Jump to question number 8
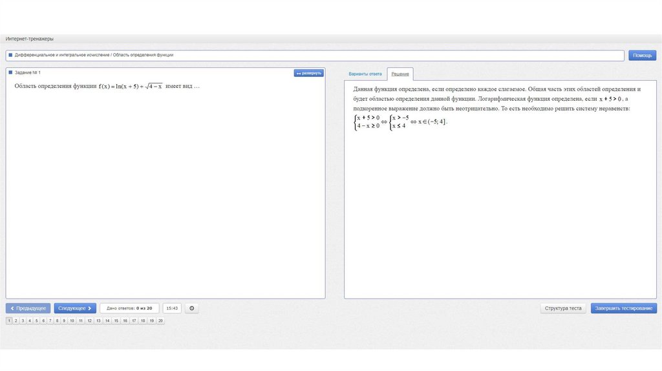Viewport: 662px width, 371px height. [x=57, y=321]
